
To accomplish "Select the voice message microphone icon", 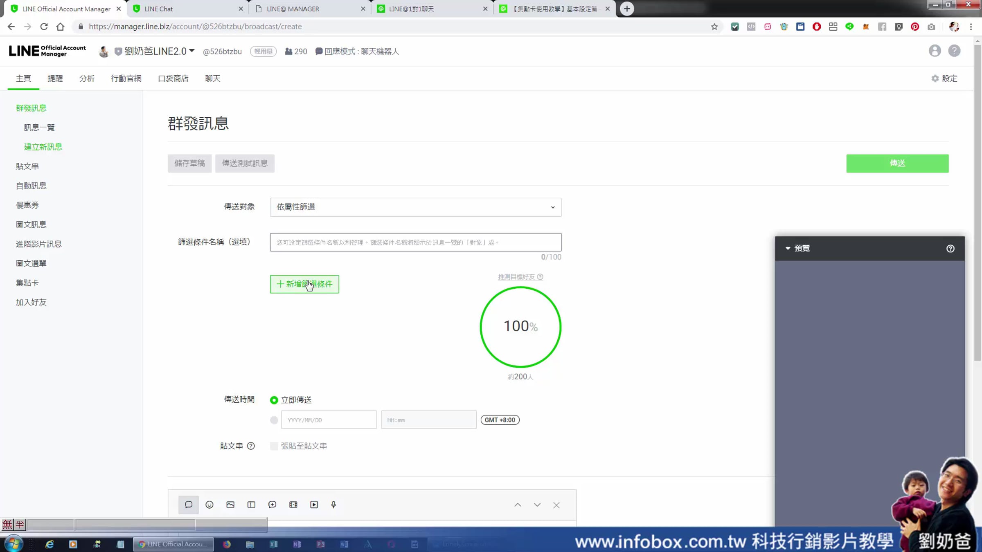I will pos(333,505).
